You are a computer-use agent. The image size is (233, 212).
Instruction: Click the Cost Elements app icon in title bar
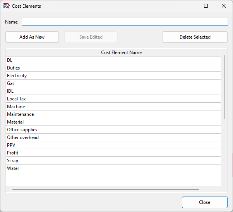7,6
